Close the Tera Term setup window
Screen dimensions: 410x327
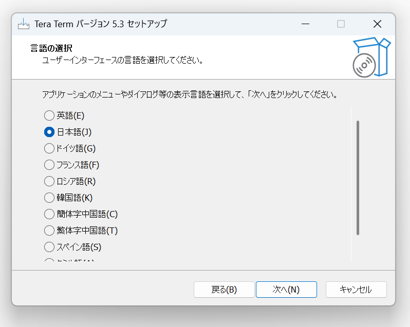coord(377,24)
